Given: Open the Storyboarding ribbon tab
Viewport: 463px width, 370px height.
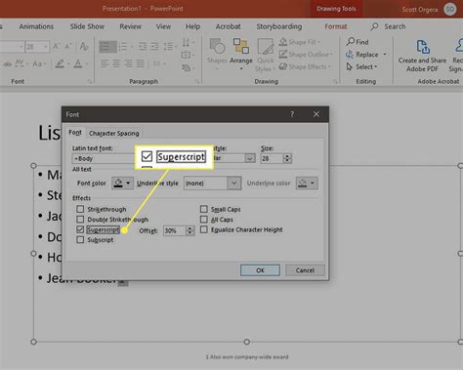Looking at the screenshot, I should point(279,26).
